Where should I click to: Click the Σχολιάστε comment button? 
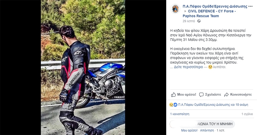point(210,94)
